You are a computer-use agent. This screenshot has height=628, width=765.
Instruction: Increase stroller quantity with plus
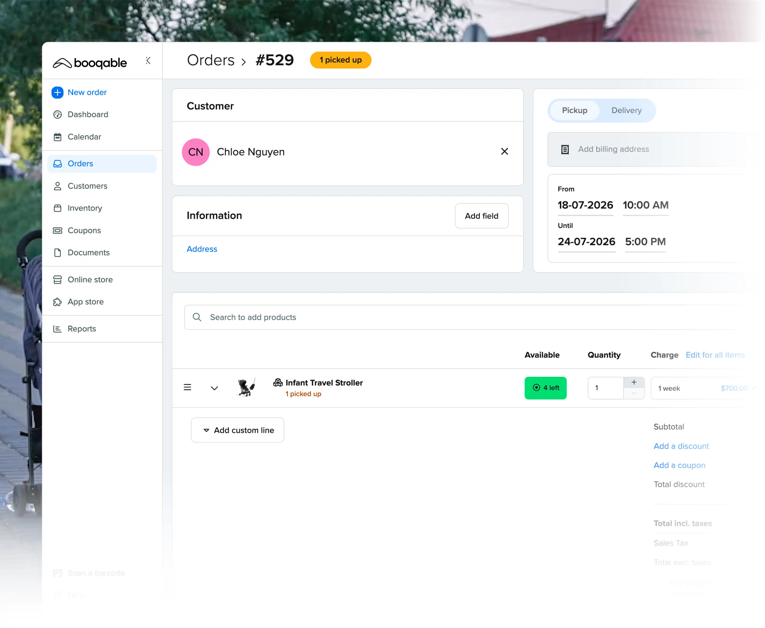coord(634,382)
